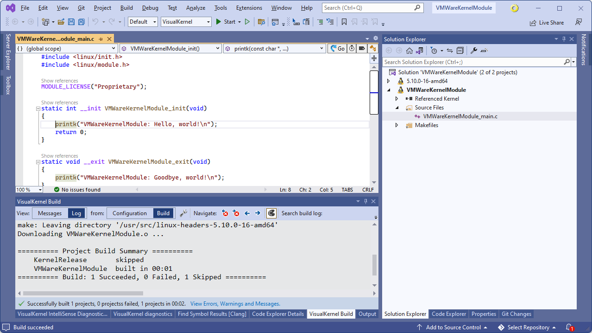The height and width of the screenshot is (333, 592).
Task: Open the Analyze menu
Action: 195,8
